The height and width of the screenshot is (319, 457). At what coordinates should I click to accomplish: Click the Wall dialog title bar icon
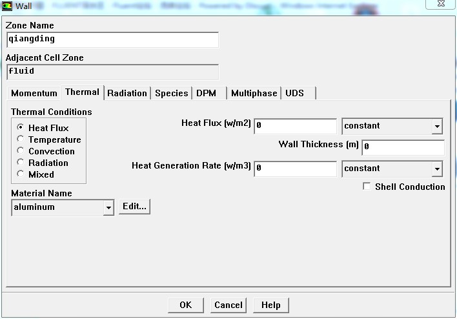[8, 6]
